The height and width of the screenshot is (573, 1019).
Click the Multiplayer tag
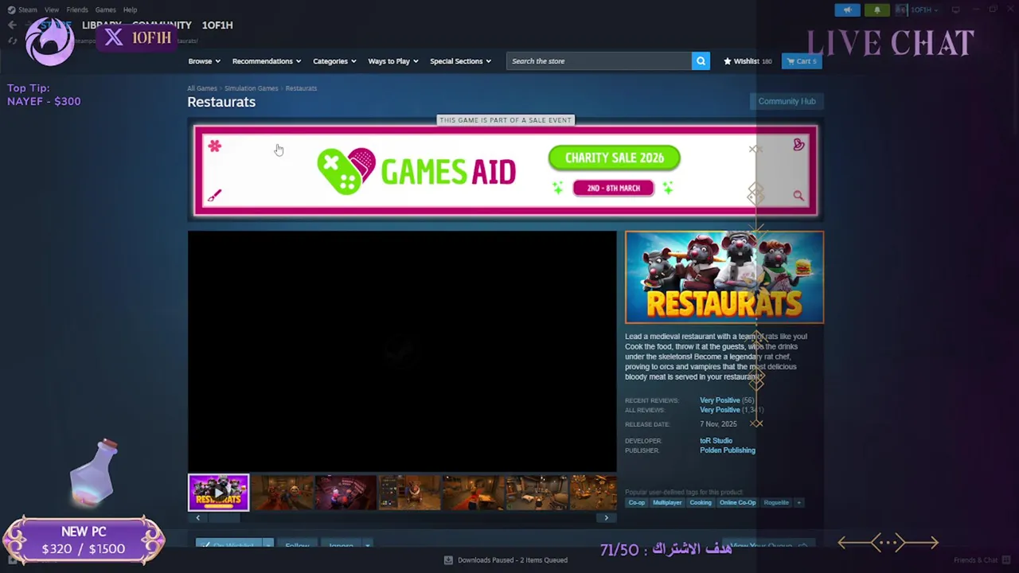pyautogui.click(x=667, y=503)
